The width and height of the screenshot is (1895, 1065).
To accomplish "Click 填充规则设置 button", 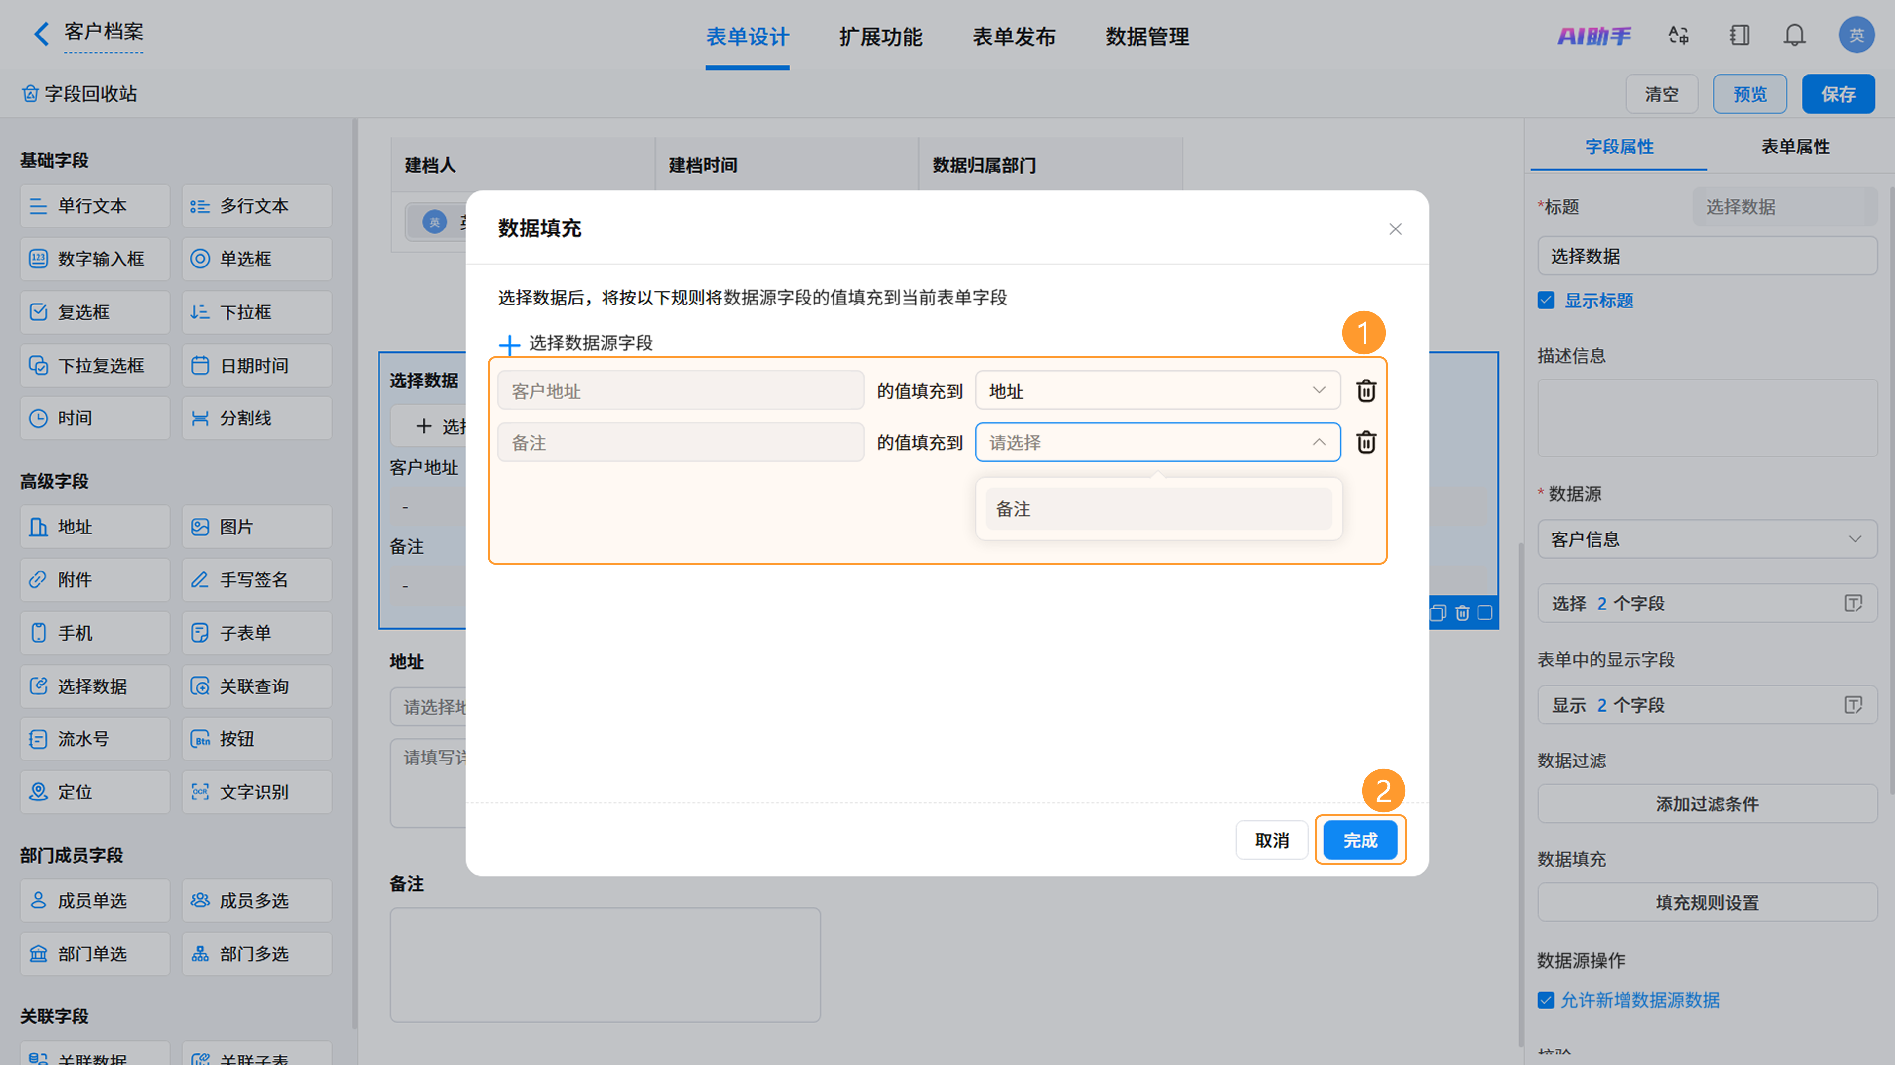I will pyautogui.click(x=1706, y=903).
